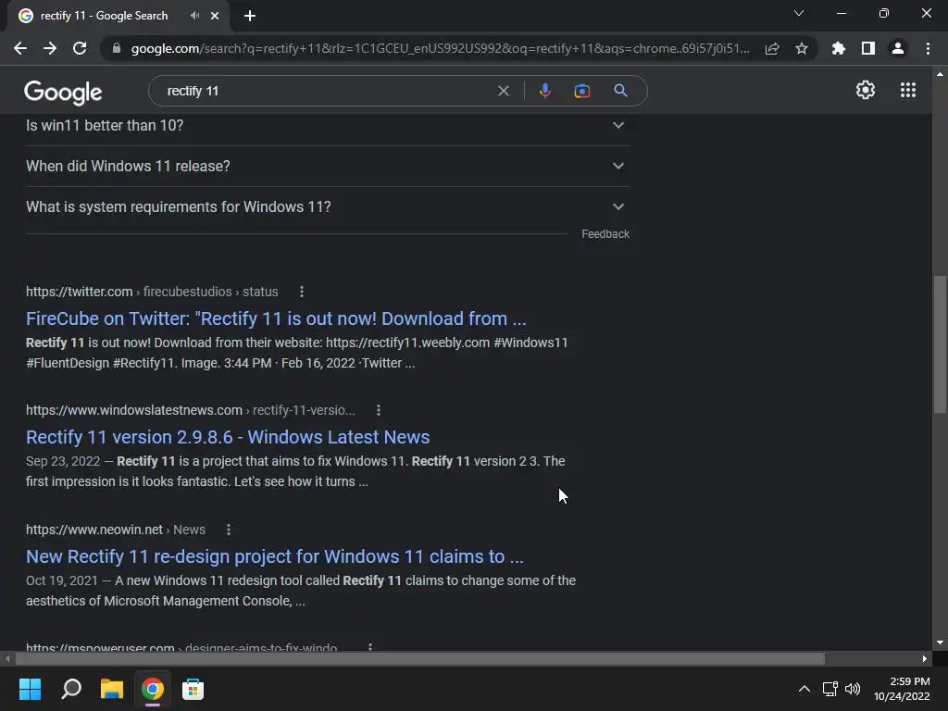Open options for windowslatestnews result
The width and height of the screenshot is (948, 711).
pyautogui.click(x=379, y=410)
